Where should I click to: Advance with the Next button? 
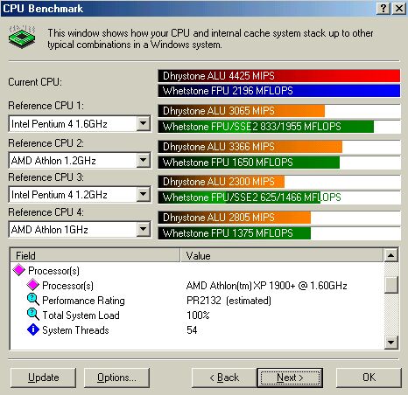(290, 378)
